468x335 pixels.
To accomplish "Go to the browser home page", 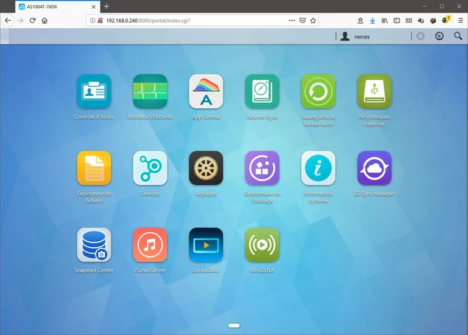I will [44, 21].
